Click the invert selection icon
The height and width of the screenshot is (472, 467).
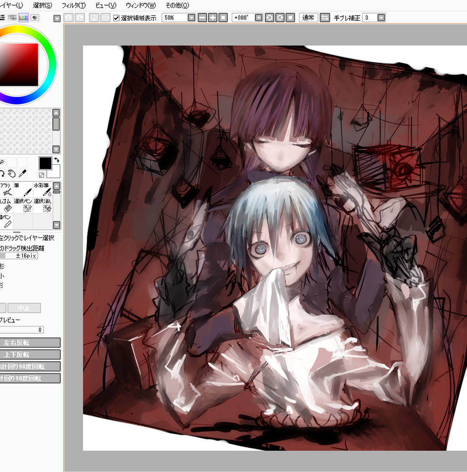coord(105,18)
